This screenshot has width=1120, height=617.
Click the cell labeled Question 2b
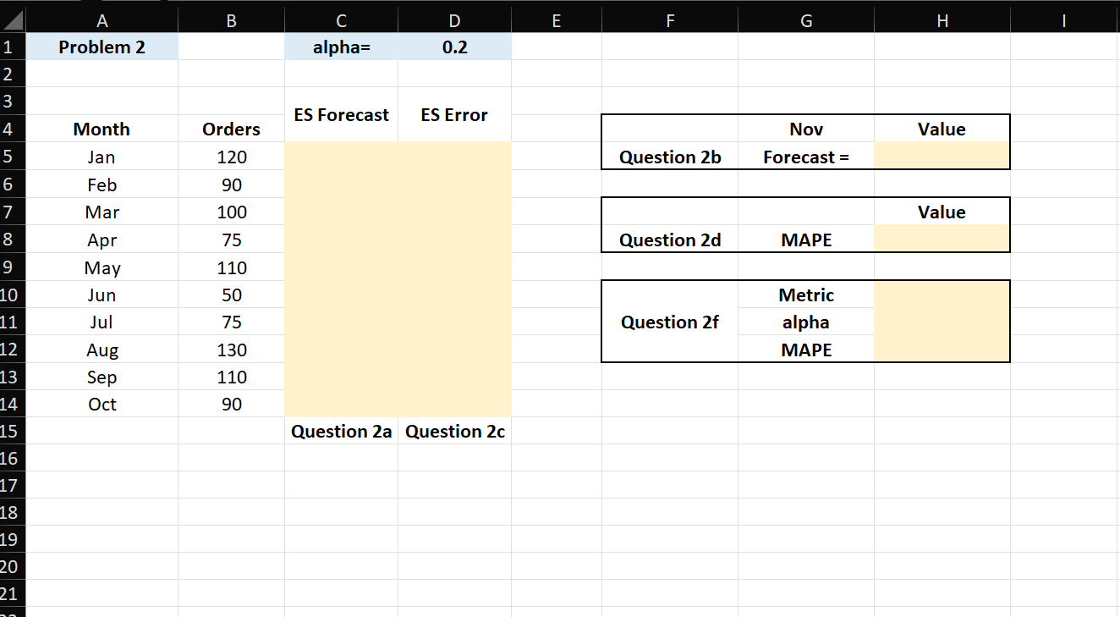click(x=669, y=157)
